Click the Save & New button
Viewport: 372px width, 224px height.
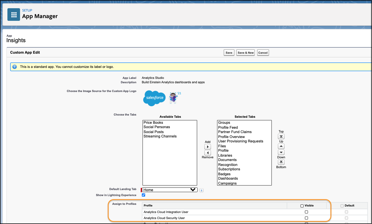tap(246, 53)
